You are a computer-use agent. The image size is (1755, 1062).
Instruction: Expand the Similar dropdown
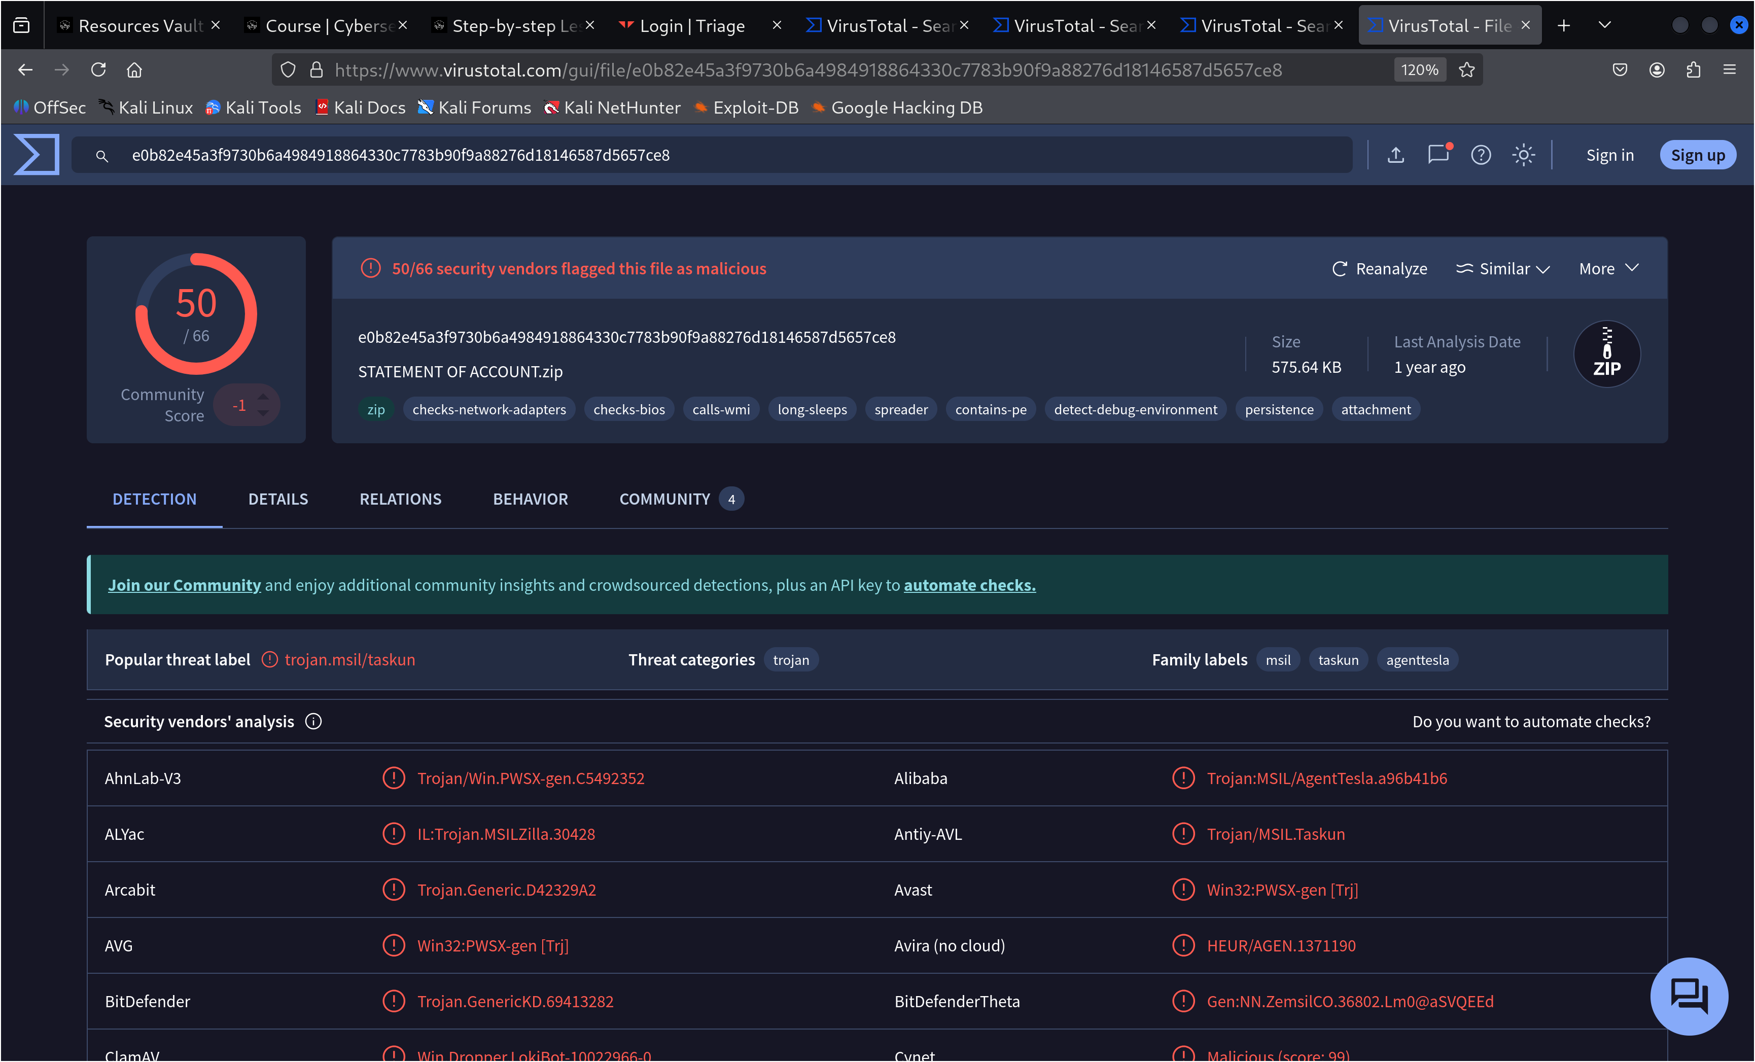pos(1502,268)
